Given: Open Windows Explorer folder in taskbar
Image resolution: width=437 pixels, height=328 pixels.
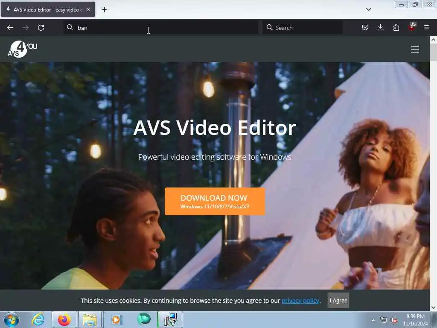Looking at the screenshot, I should point(90,319).
